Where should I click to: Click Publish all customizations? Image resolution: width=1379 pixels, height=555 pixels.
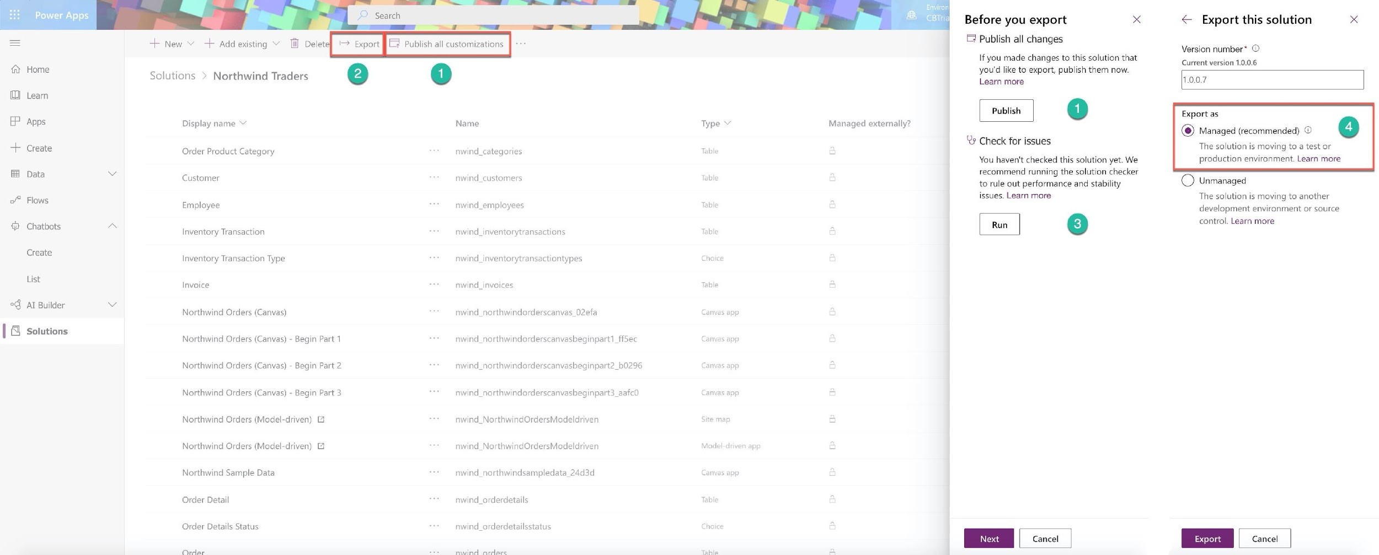pyautogui.click(x=447, y=44)
